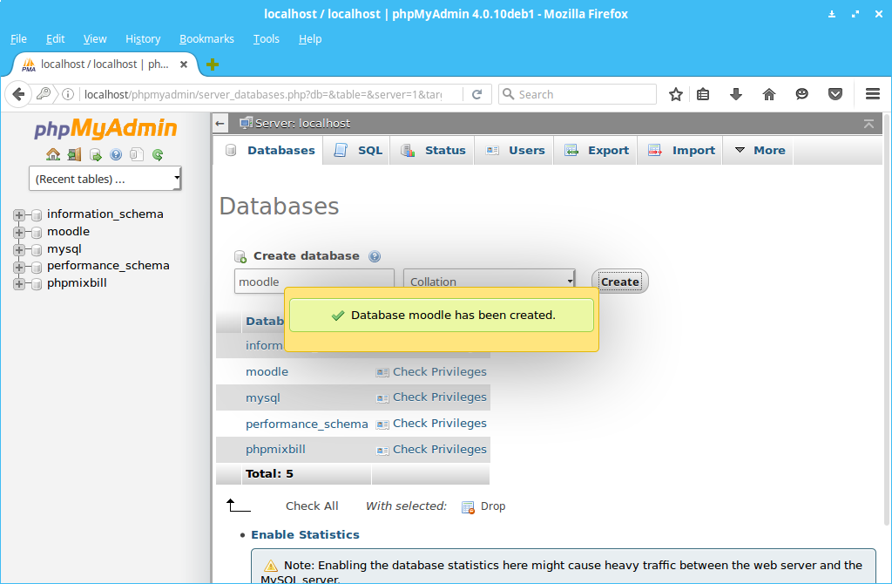Go back with the Firefox back arrow
The width and height of the screenshot is (892, 584).
point(18,94)
